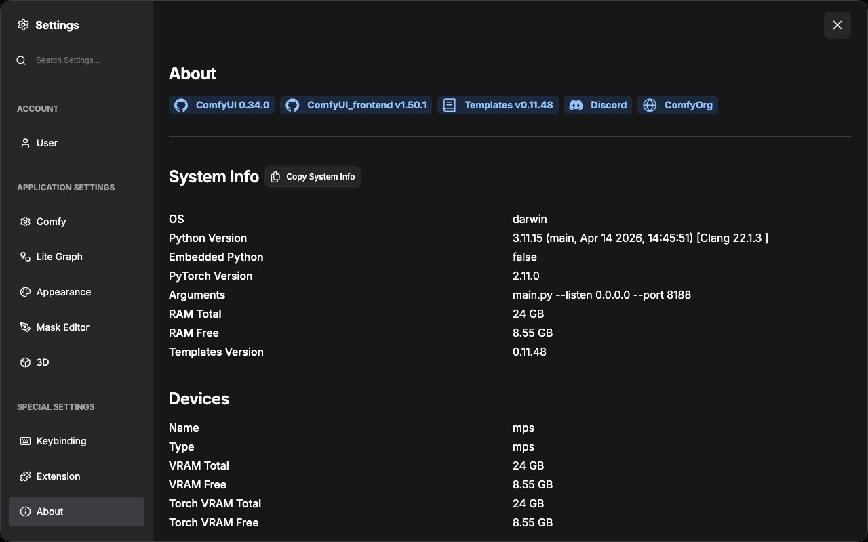The height and width of the screenshot is (542, 868).
Task: Click the Arguments value main.py --listen
Action: pos(601,295)
